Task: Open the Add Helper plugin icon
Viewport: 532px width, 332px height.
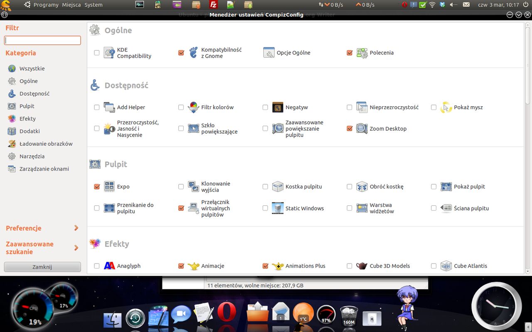Action: click(109, 107)
